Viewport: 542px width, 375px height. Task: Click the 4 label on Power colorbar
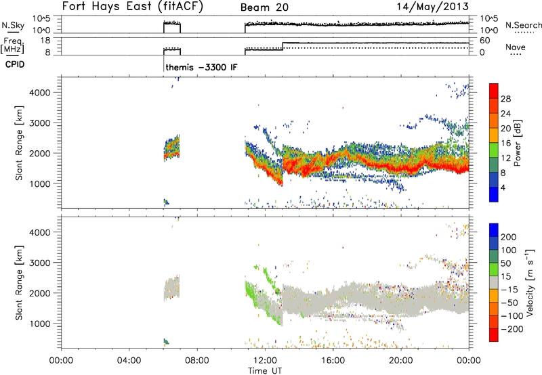(503, 187)
